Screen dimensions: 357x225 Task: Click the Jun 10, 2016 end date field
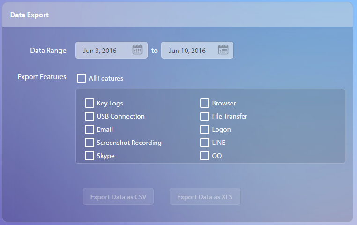[x=197, y=50]
